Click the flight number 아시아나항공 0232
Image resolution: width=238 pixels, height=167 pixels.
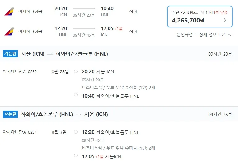(x=20, y=71)
